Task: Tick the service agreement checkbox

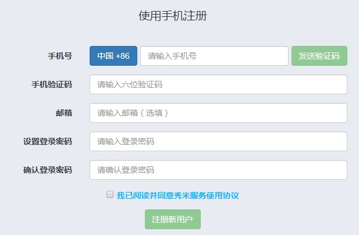Action: [x=110, y=195]
